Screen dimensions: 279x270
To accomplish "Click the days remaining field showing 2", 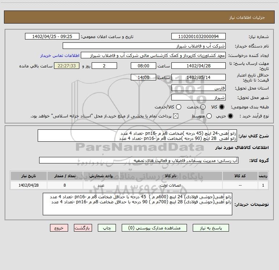I will coord(104,66).
